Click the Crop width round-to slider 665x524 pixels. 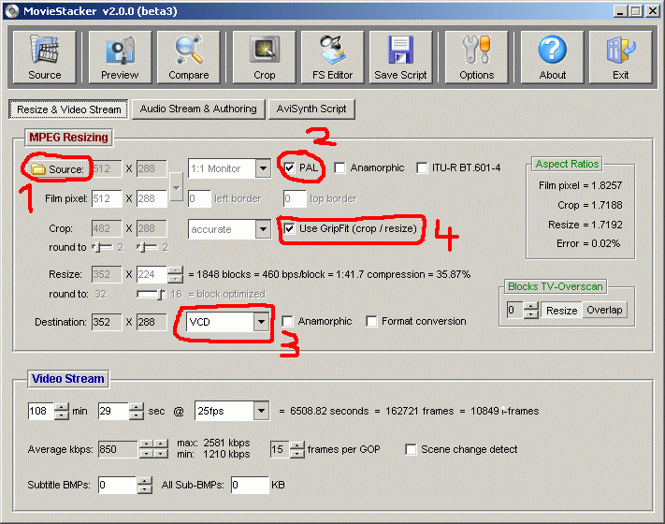coord(102,247)
